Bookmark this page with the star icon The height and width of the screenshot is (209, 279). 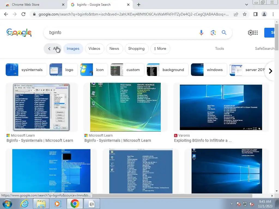245,14
